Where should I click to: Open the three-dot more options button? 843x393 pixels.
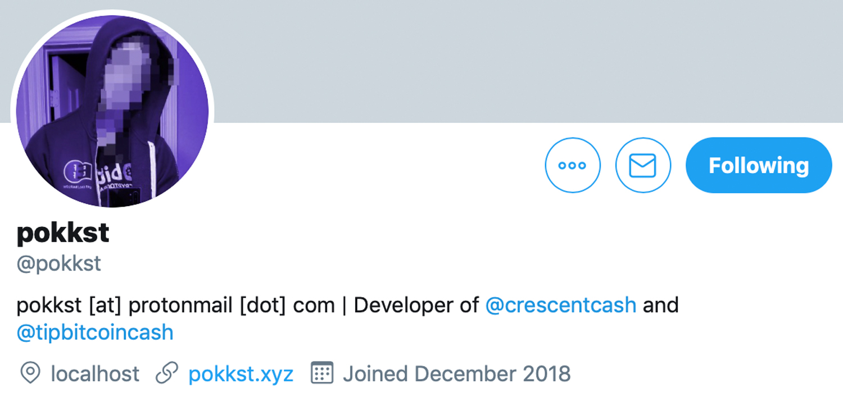tap(572, 166)
